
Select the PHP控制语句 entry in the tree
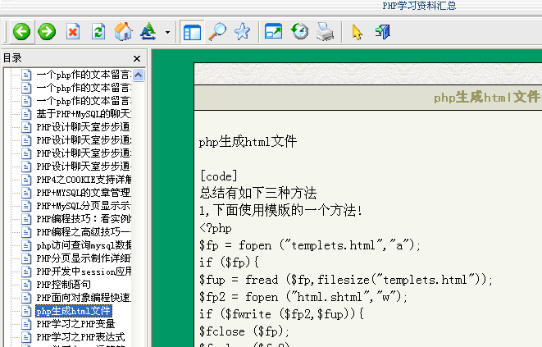pos(62,285)
